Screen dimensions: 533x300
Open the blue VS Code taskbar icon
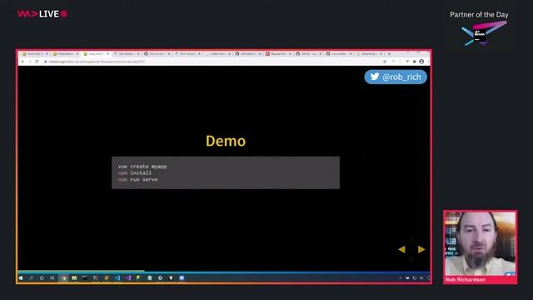117,277
